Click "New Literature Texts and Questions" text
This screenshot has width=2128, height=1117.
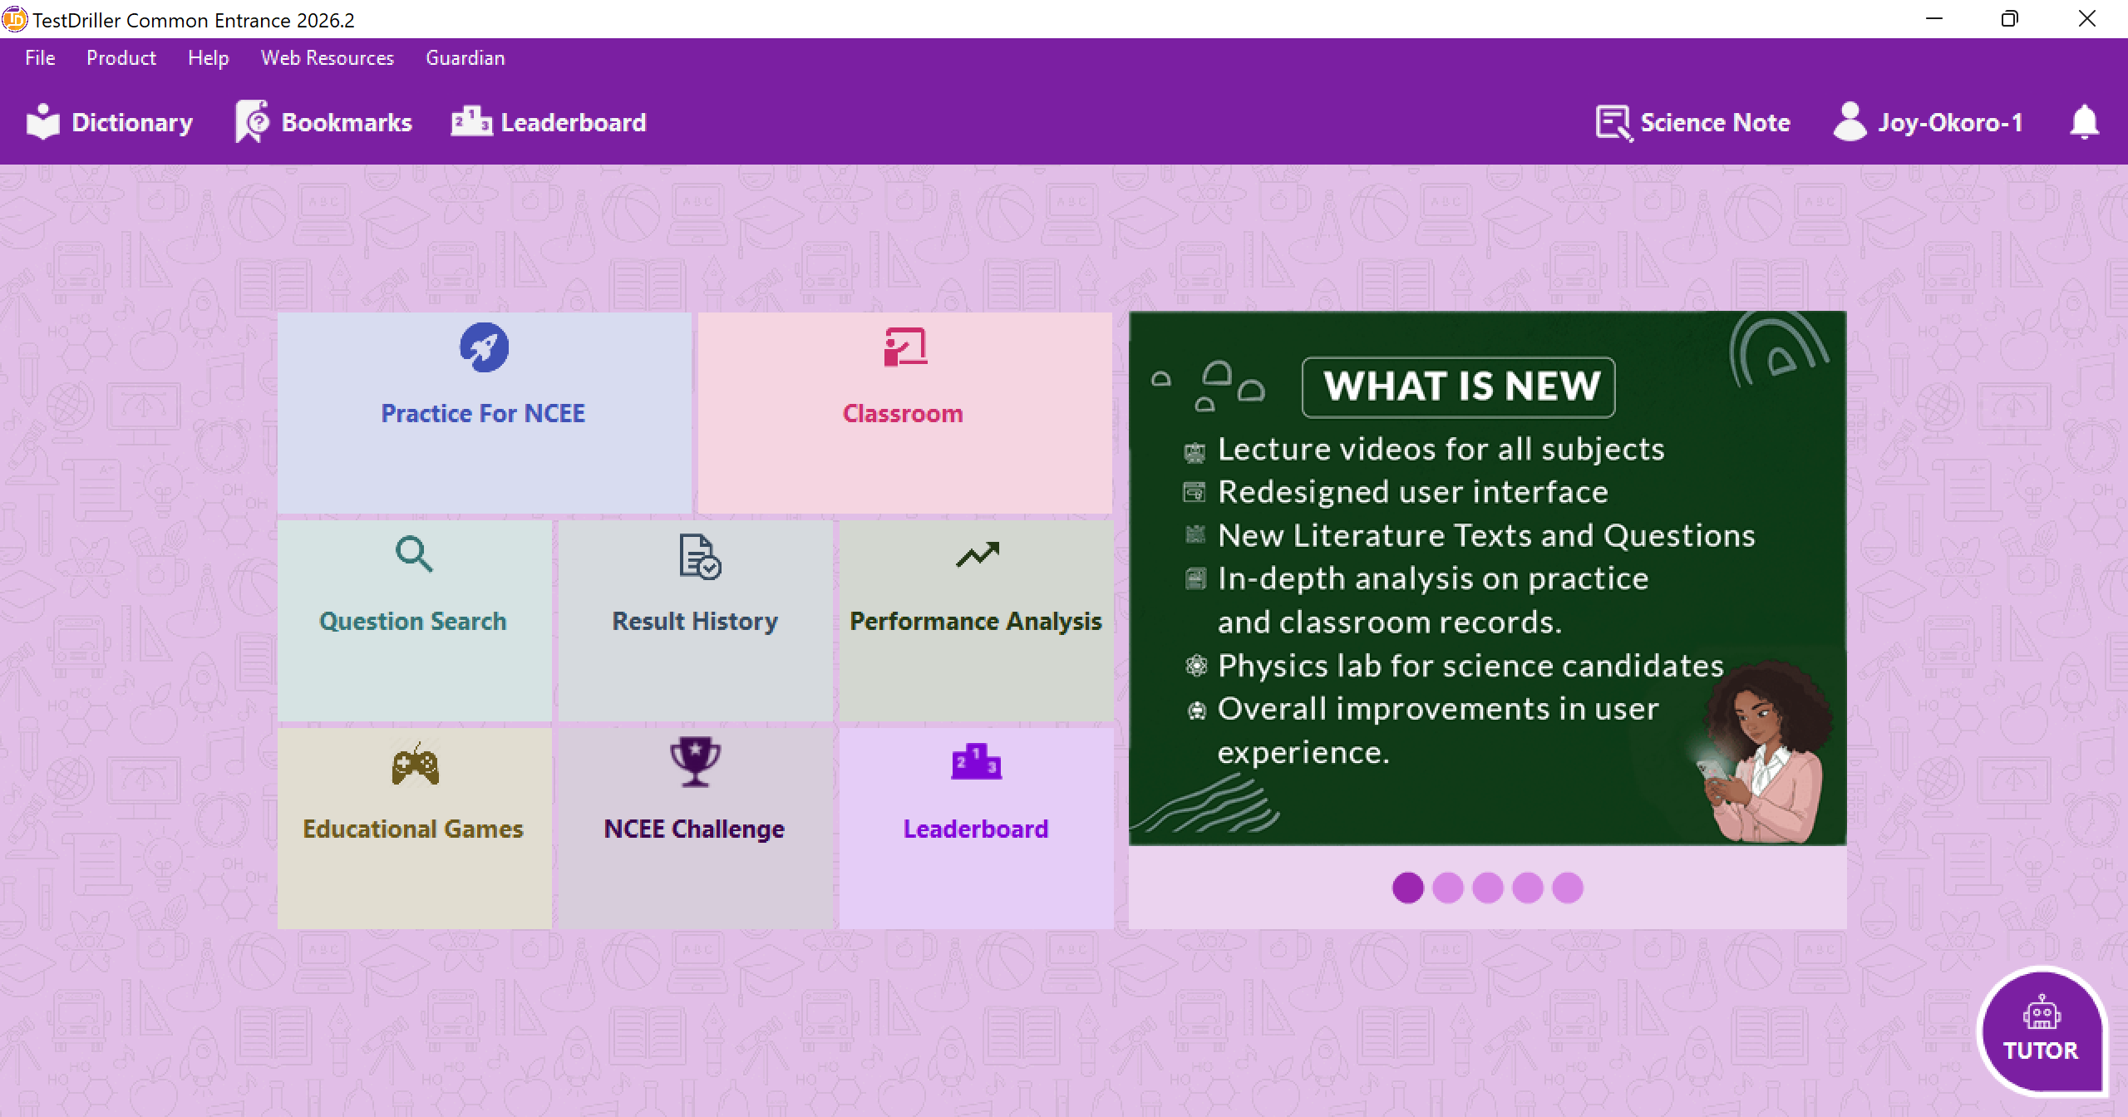(1486, 535)
